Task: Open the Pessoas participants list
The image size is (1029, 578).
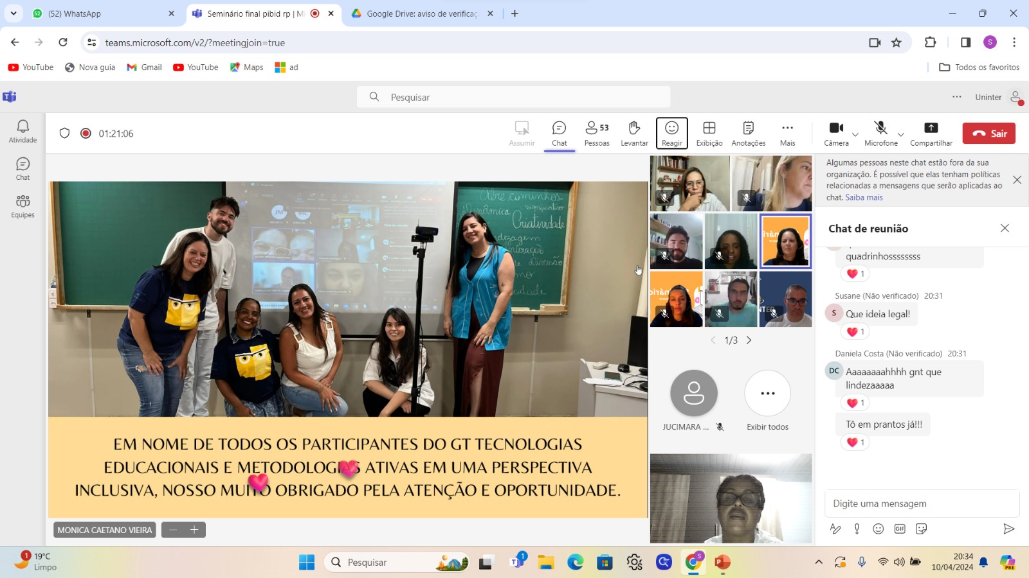Action: point(596,133)
